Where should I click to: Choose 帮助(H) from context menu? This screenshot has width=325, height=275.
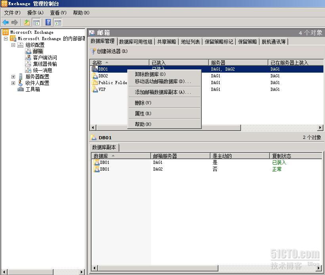[x=164, y=124]
